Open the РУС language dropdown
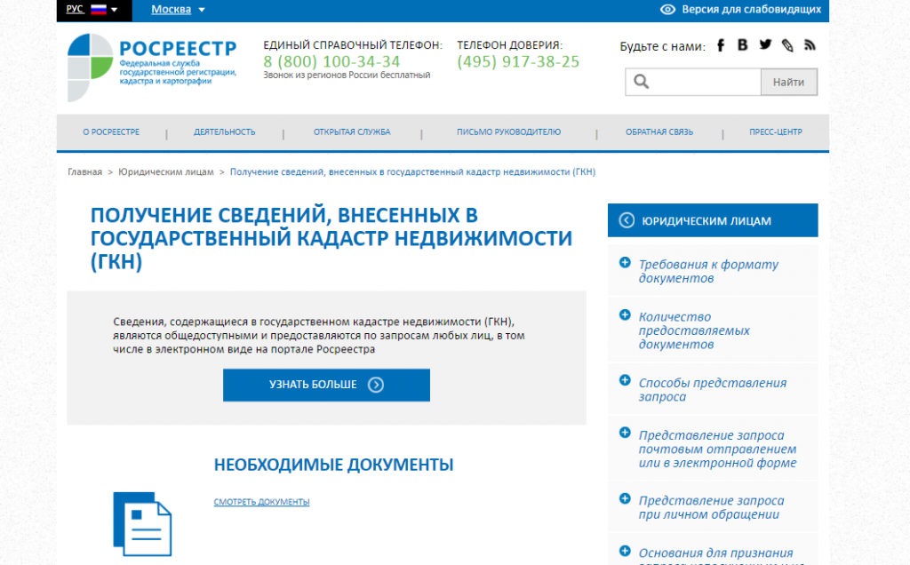Viewport: 910px width, 565px height. click(92, 10)
